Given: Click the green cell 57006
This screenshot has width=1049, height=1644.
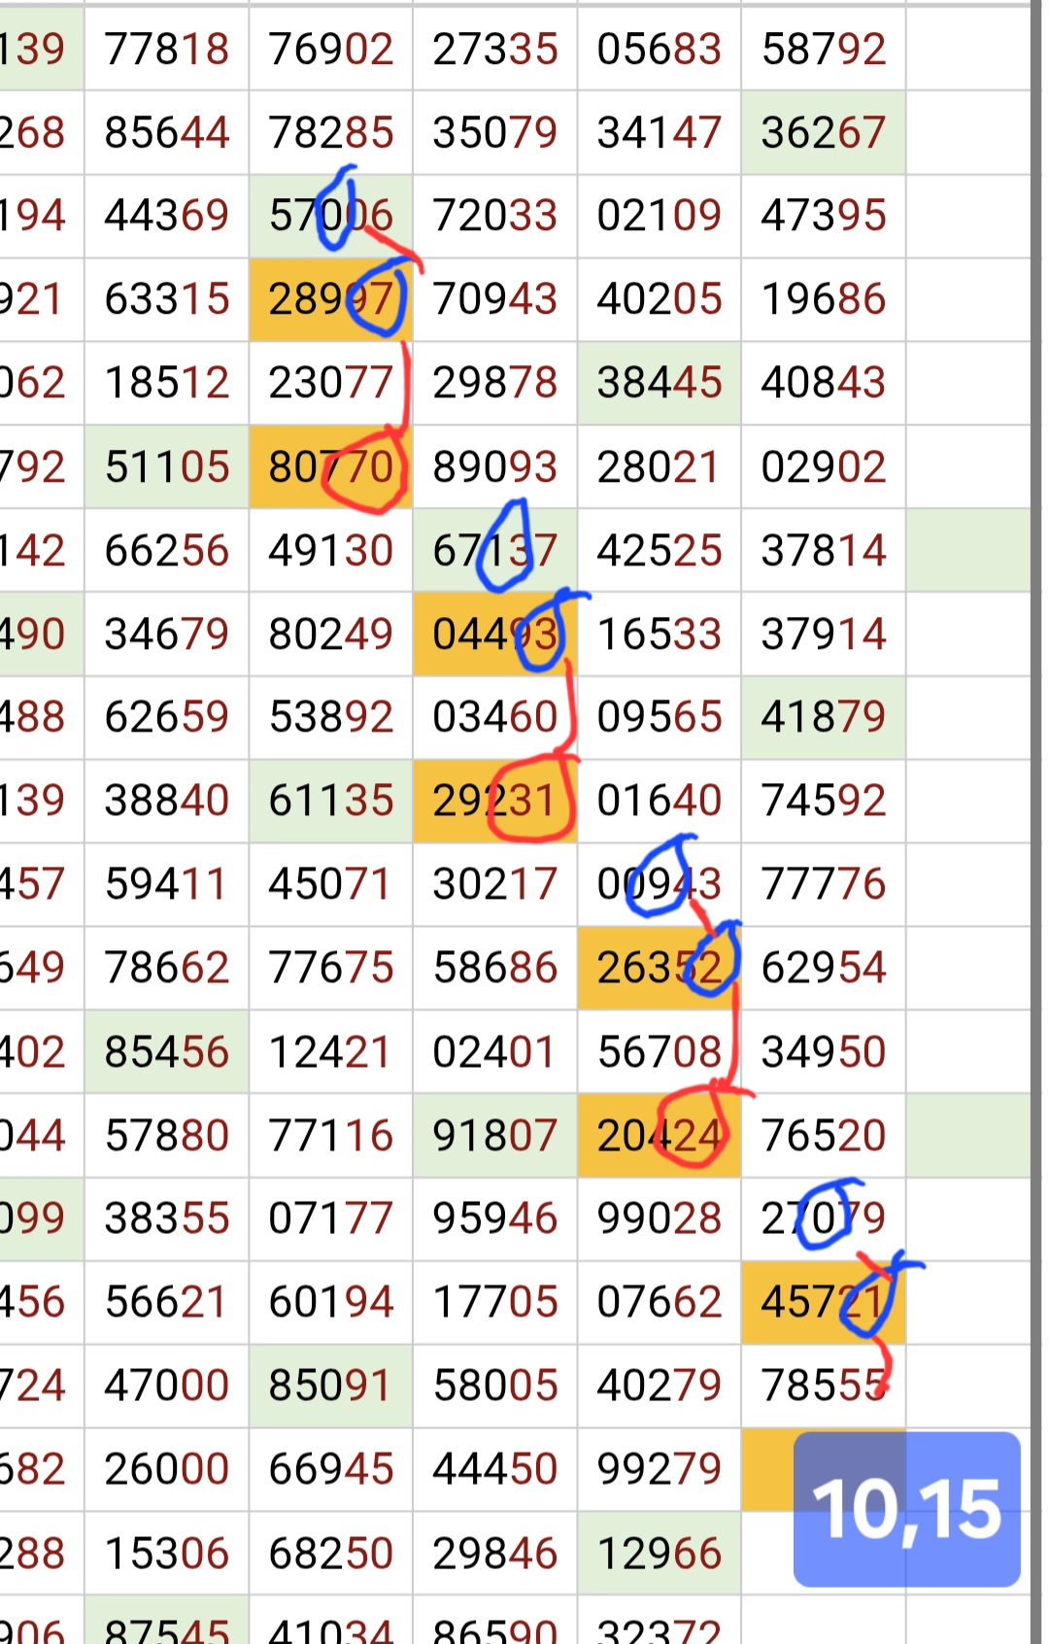Looking at the screenshot, I should tap(330, 216).
